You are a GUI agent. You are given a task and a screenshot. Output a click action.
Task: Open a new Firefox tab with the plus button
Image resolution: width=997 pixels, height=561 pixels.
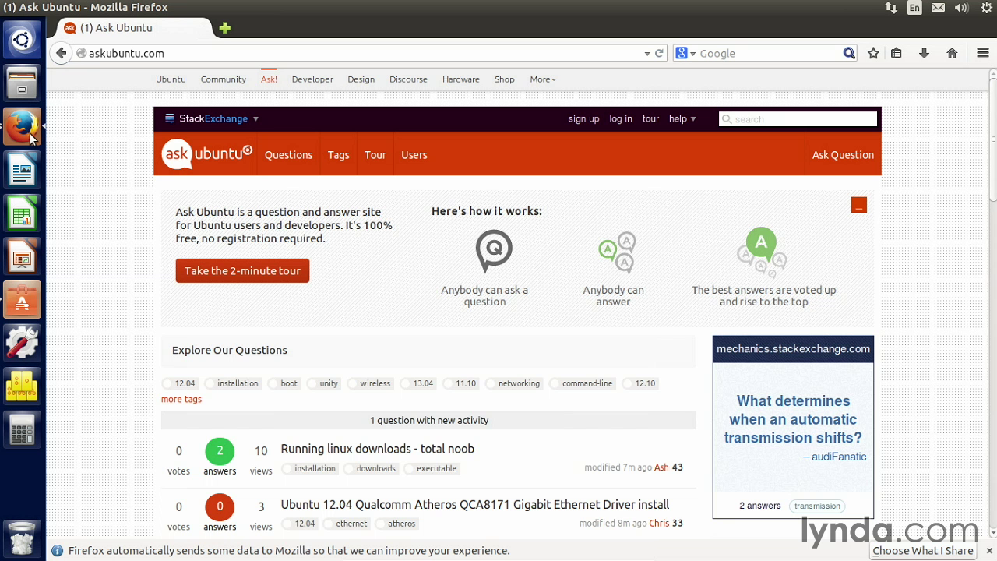pyautogui.click(x=225, y=28)
